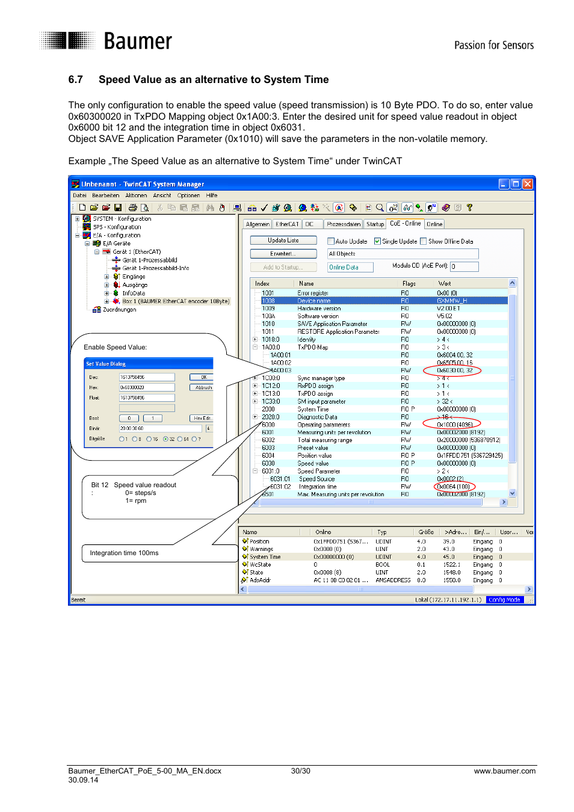
Task: Click the Generate mappings toolbar icon
Action: pos(252,208)
